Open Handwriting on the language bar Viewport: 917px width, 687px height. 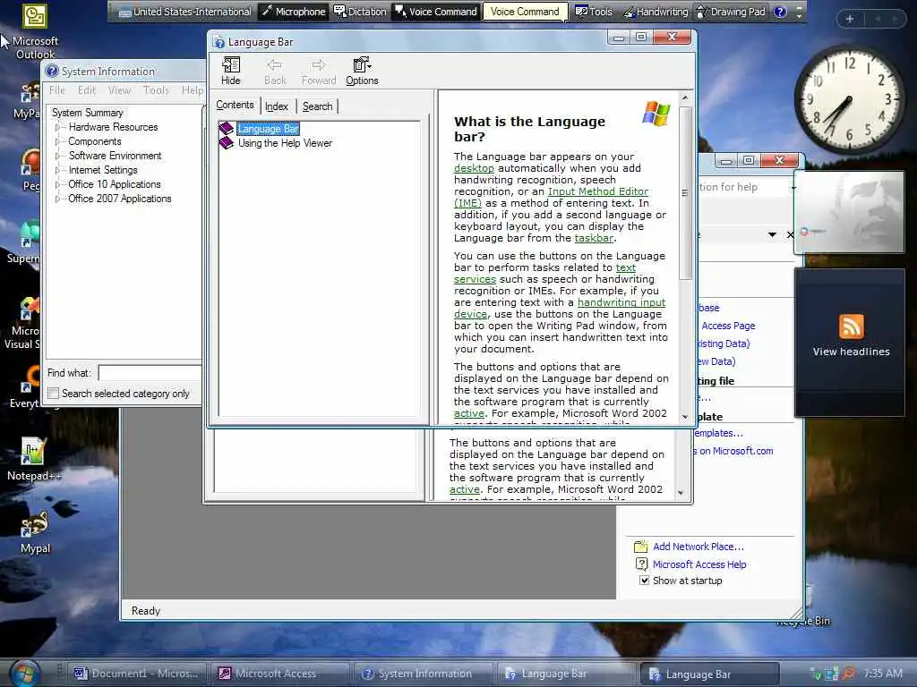(656, 11)
